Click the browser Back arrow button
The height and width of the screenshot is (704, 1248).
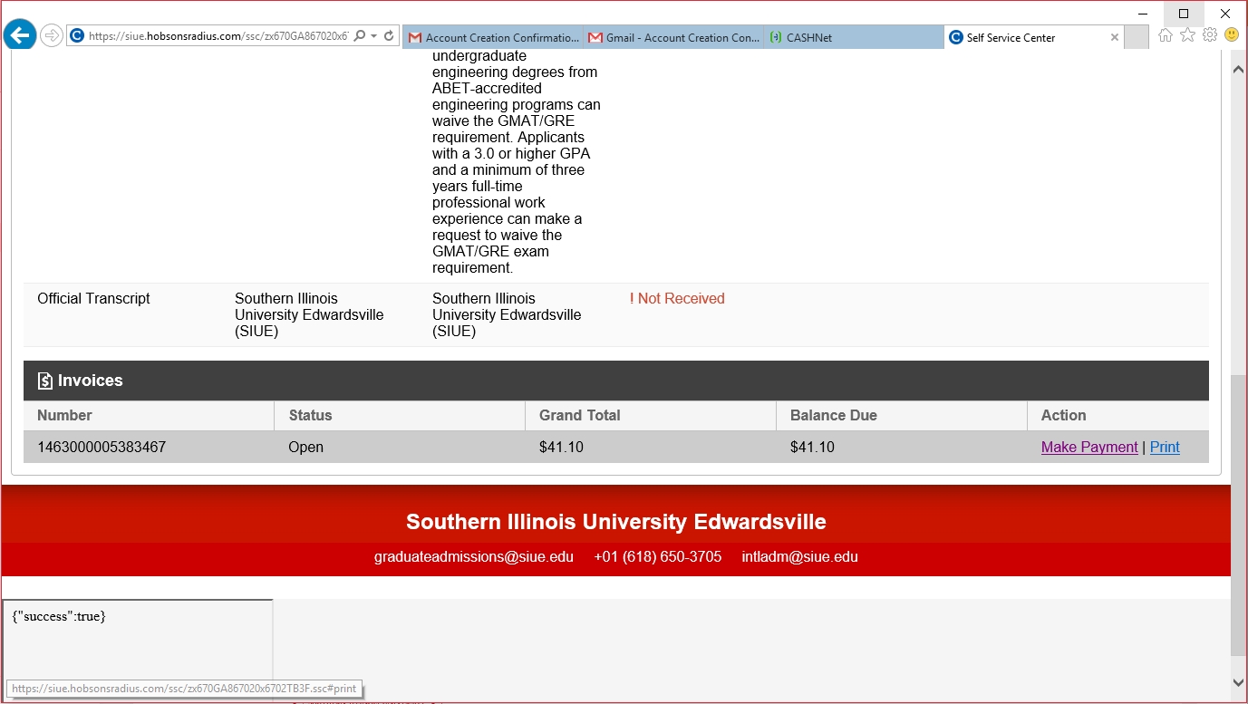(20, 35)
